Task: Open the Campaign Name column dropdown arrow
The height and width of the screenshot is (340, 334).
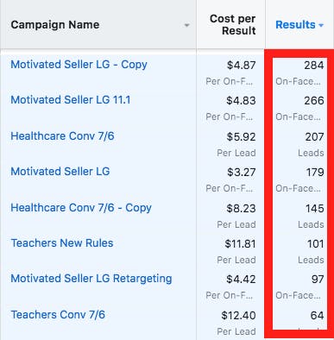Action: click(x=186, y=25)
